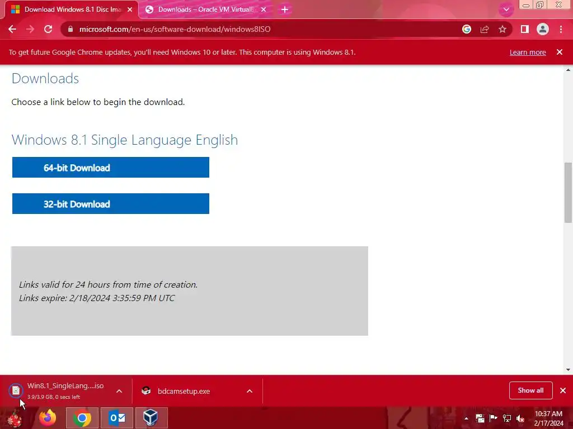The image size is (573, 429).
Task: Reload the current page
Action: click(48, 29)
